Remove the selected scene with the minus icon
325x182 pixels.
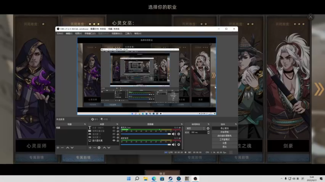tap(62, 148)
